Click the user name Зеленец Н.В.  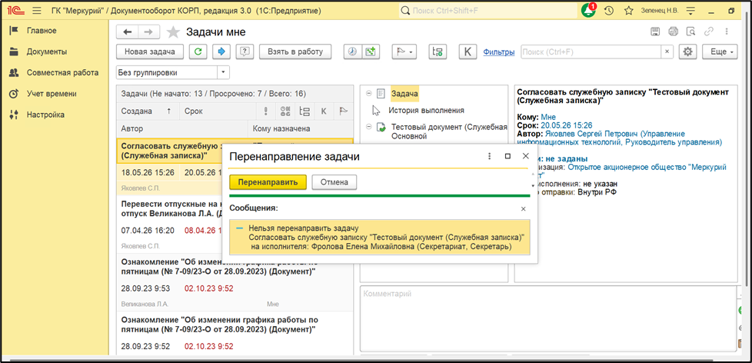[x=658, y=11]
